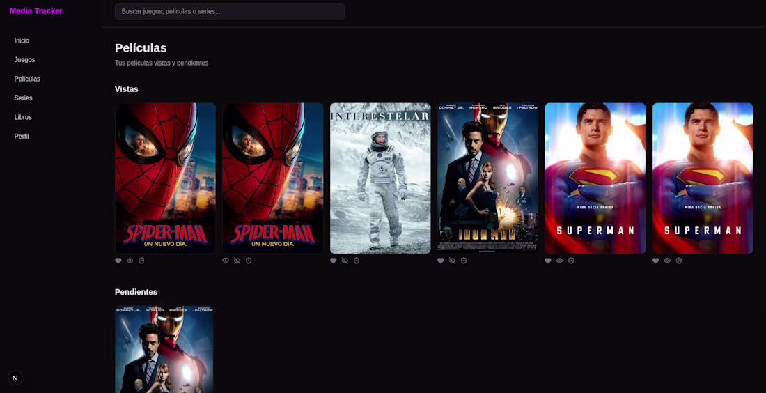Open the Superman poster next to Iron Man
Image resolution: width=766 pixels, height=393 pixels.
[x=595, y=178]
